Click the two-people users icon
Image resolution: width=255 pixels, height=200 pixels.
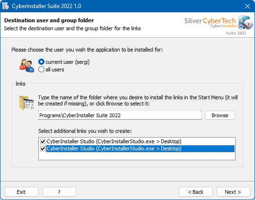(27, 66)
